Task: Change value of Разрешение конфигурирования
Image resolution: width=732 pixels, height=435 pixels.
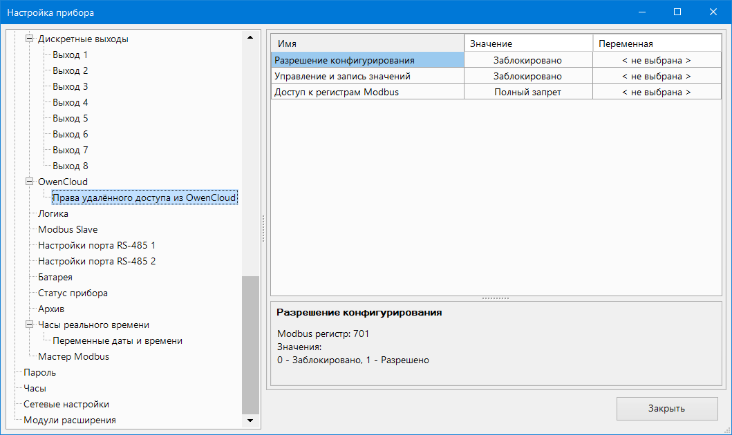Action: tap(527, 61)
